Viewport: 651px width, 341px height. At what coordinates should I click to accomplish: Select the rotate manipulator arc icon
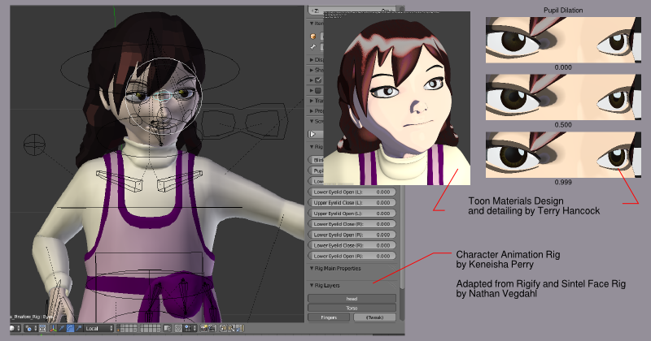click(x=70, y=328)
